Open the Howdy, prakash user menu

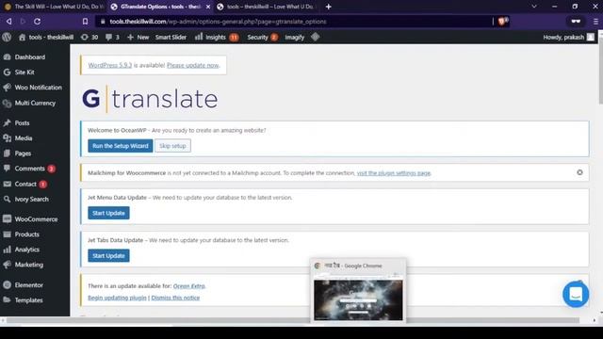[x=568, y=38]
